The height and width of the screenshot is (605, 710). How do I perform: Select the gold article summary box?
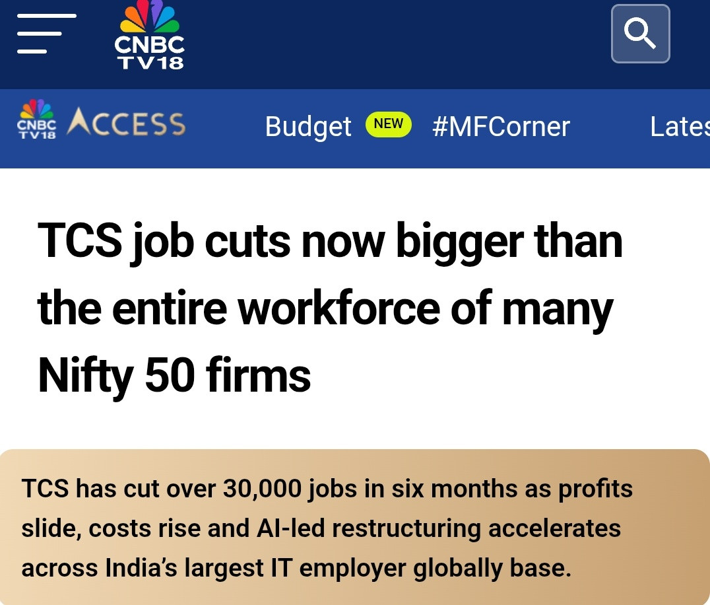point(355,527)
